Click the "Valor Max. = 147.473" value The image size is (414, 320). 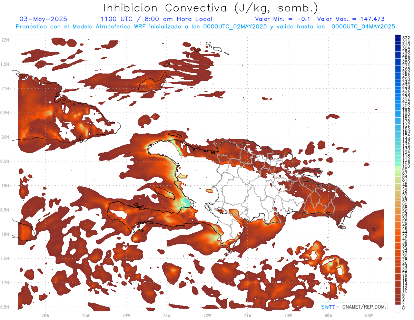351,19
